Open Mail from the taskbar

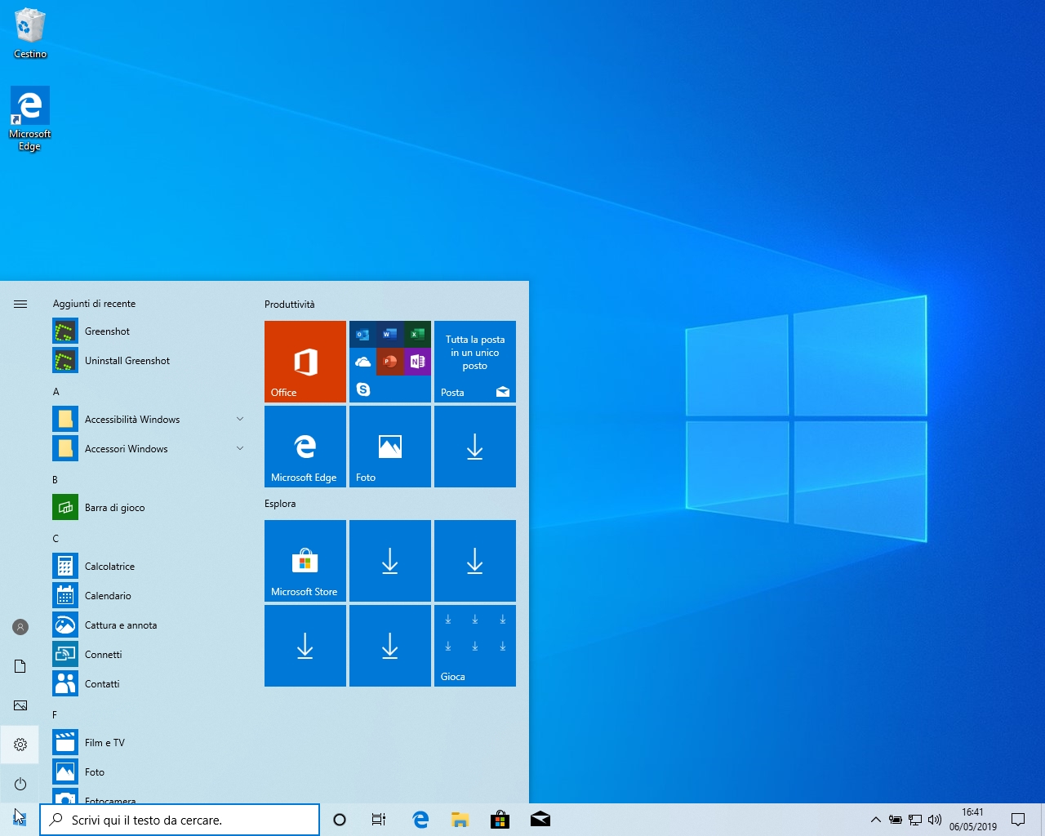(540, 820)
